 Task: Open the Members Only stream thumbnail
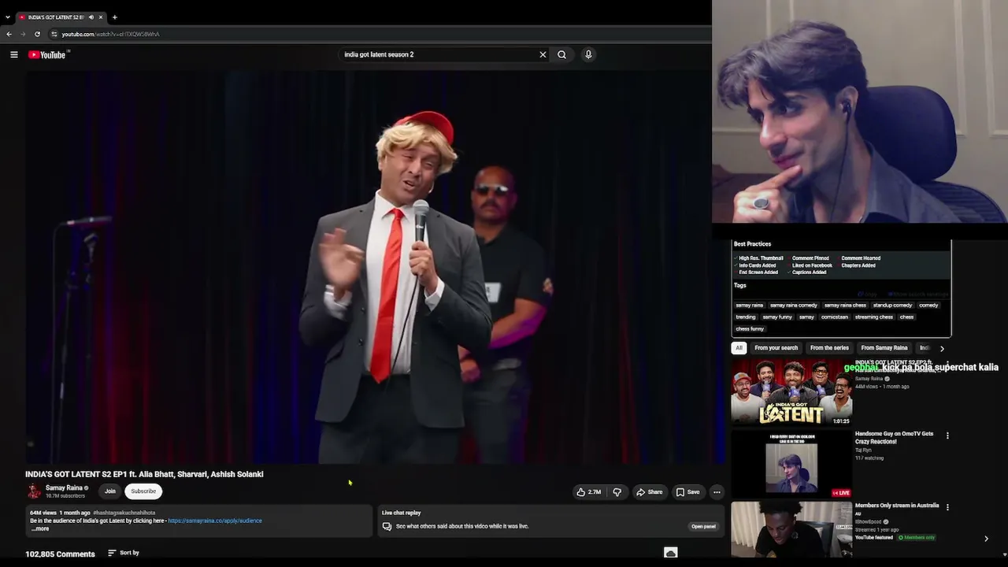click(791, 531)
